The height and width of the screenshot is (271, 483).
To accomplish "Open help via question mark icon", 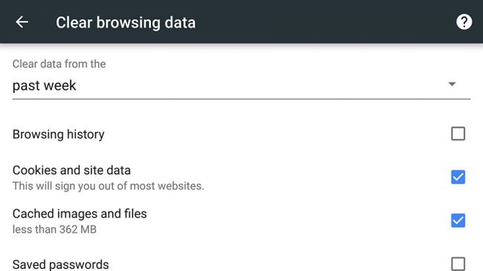I will pyautogui.click(x=464, y=22).
